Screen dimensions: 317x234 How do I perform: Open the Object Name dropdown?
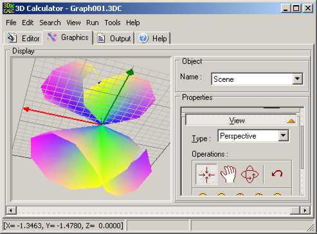tap(298, 79)
